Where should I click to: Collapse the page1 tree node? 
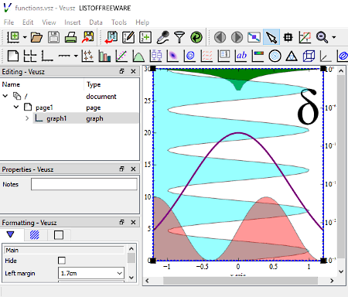click(16, 107)
